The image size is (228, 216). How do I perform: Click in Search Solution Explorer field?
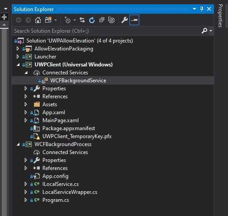(x=107, y=31)
